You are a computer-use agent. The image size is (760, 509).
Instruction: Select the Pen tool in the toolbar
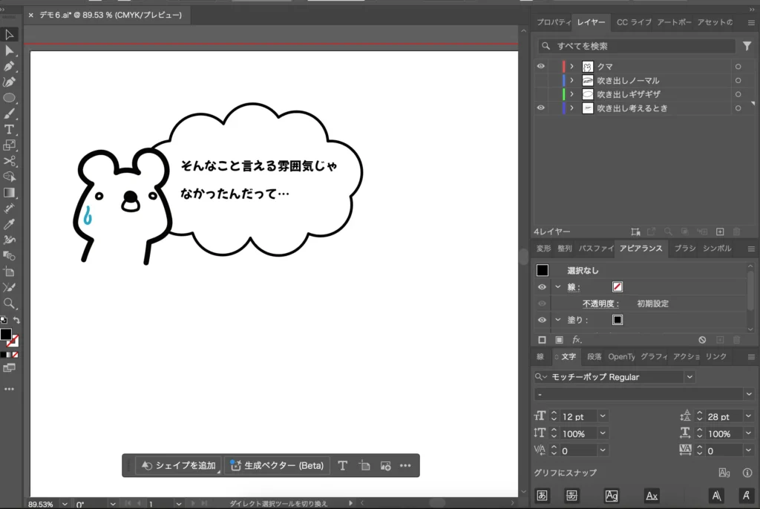(x=10, y=65)
